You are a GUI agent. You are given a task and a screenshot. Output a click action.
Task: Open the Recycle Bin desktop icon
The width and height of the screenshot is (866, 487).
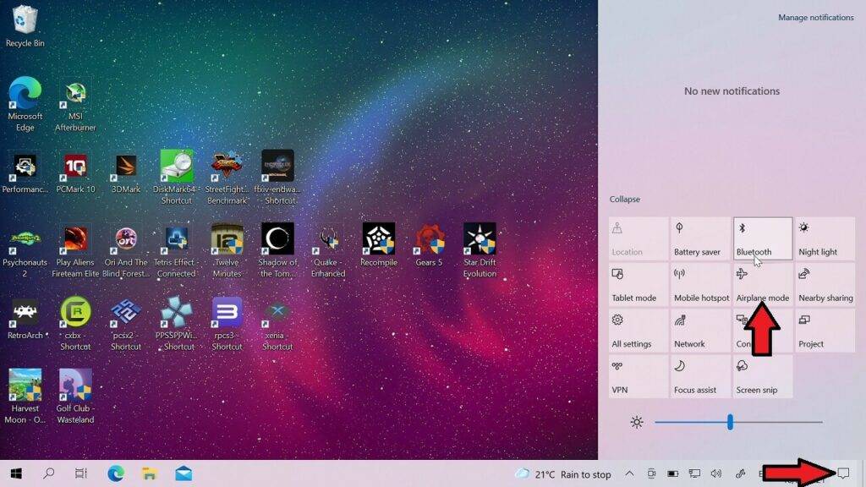pyautogui.click(x=24, y=25)
